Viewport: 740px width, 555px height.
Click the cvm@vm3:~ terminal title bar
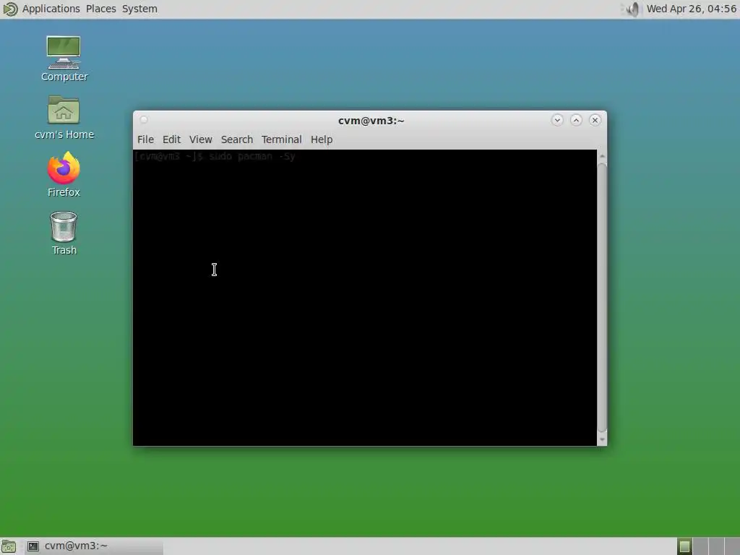point(371,121)
